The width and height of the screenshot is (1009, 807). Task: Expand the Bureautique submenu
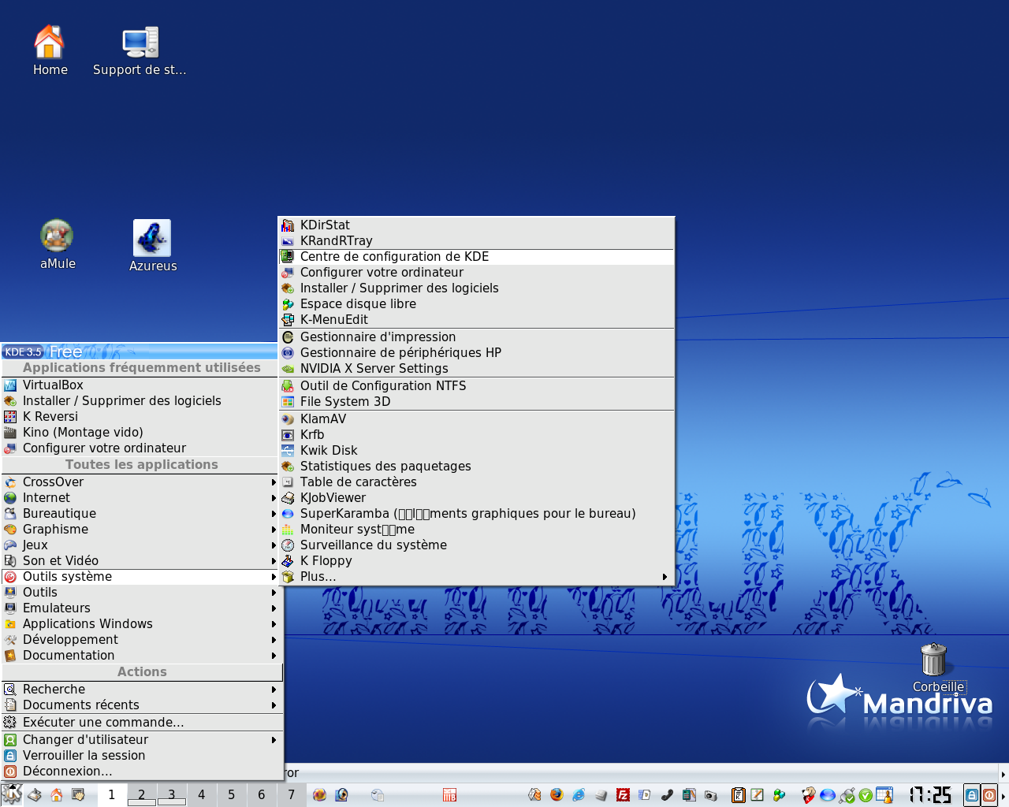coord(141,514)
